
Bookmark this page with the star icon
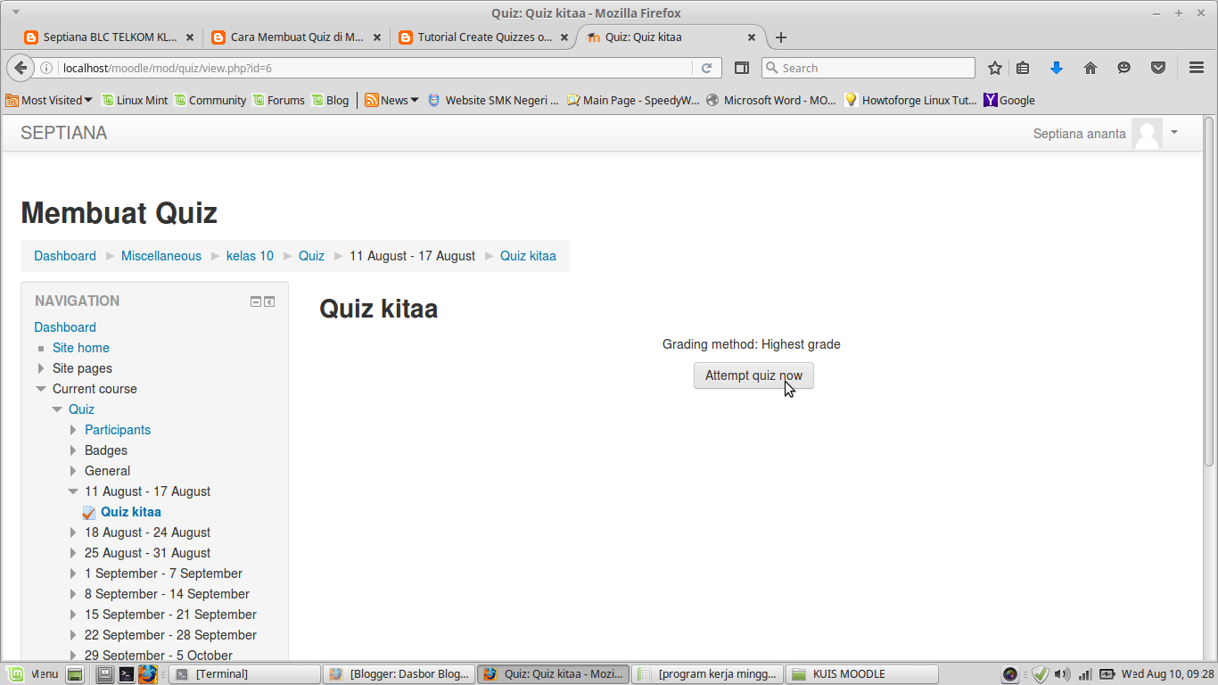click(994, 67)
